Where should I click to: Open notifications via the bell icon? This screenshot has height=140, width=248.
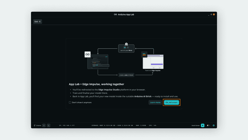[x=208, y=125]
